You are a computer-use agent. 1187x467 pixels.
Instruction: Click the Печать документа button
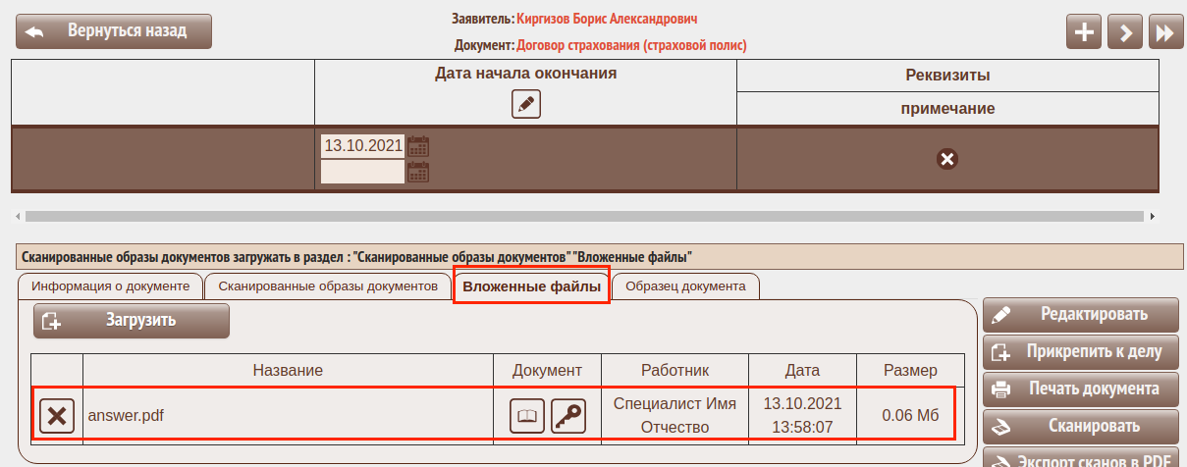[1080, 389]
